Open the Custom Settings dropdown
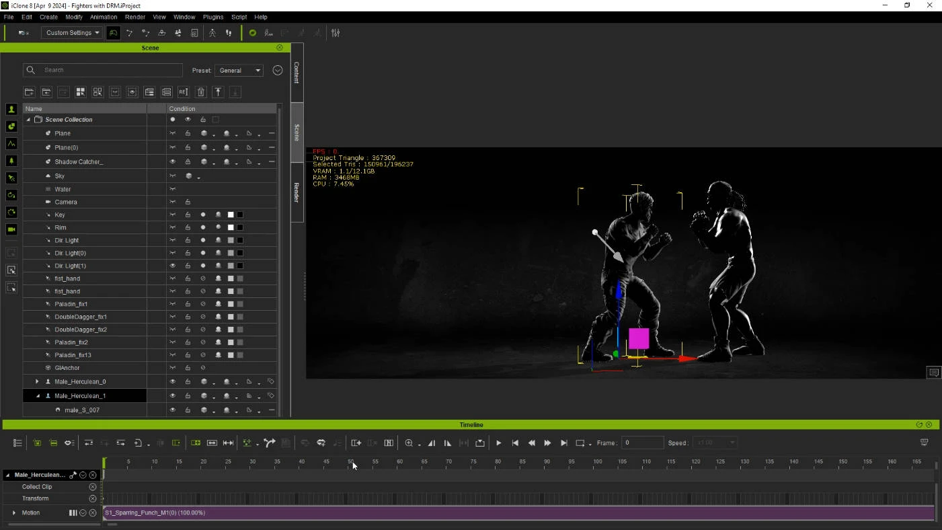942x530 pixels. (x=72, y=33)
